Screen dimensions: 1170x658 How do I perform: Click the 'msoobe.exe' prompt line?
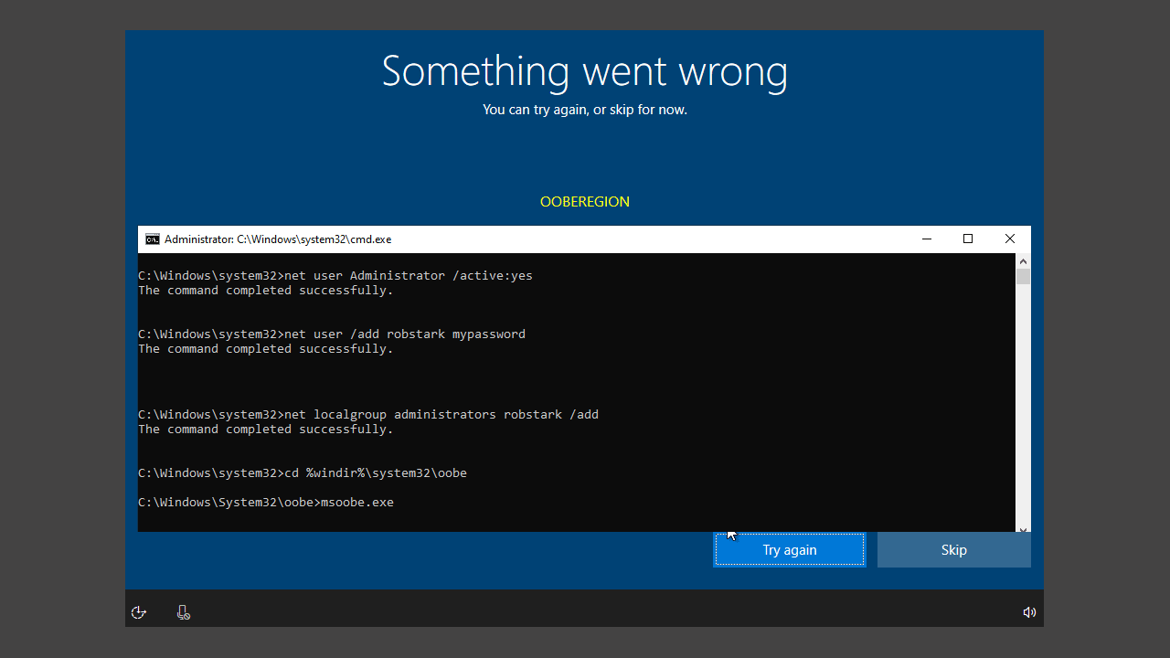click(x=265, y=502)
